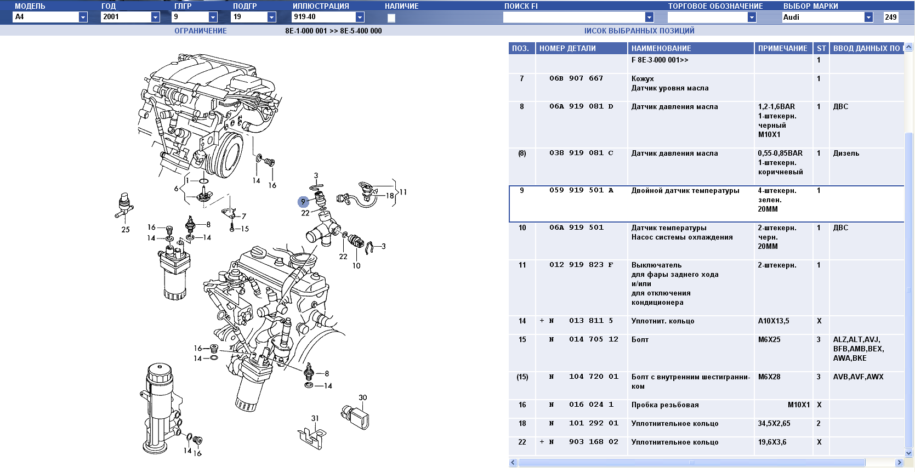Click callout number 25 in the diagram
The height and width of the screenshot is (472, 915).
[x=126, y=230]
